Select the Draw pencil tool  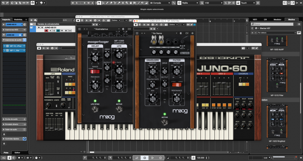click(x=107, y=3)
